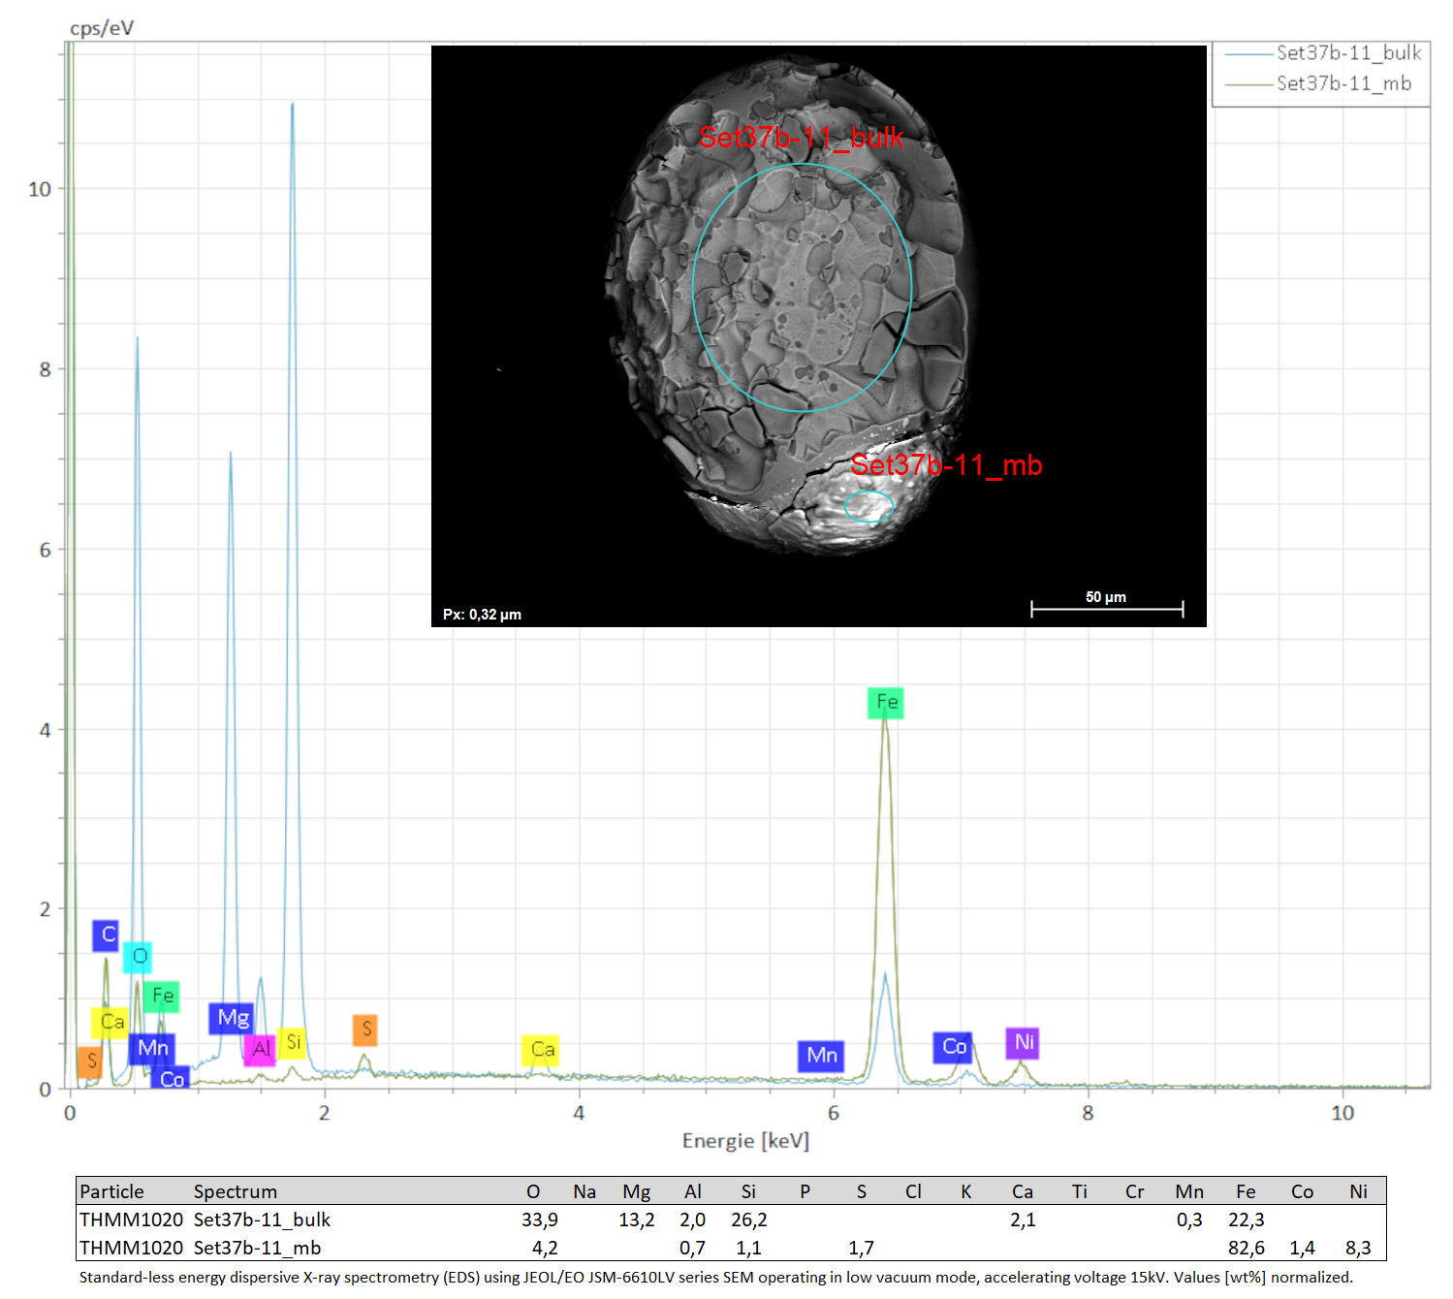Click the magenta Al element label
The width and height of the screenshot is (1453, 1299).
(260, 1050)
